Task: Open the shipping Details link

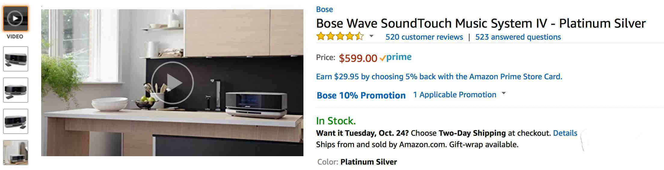Action: point(565,133)
